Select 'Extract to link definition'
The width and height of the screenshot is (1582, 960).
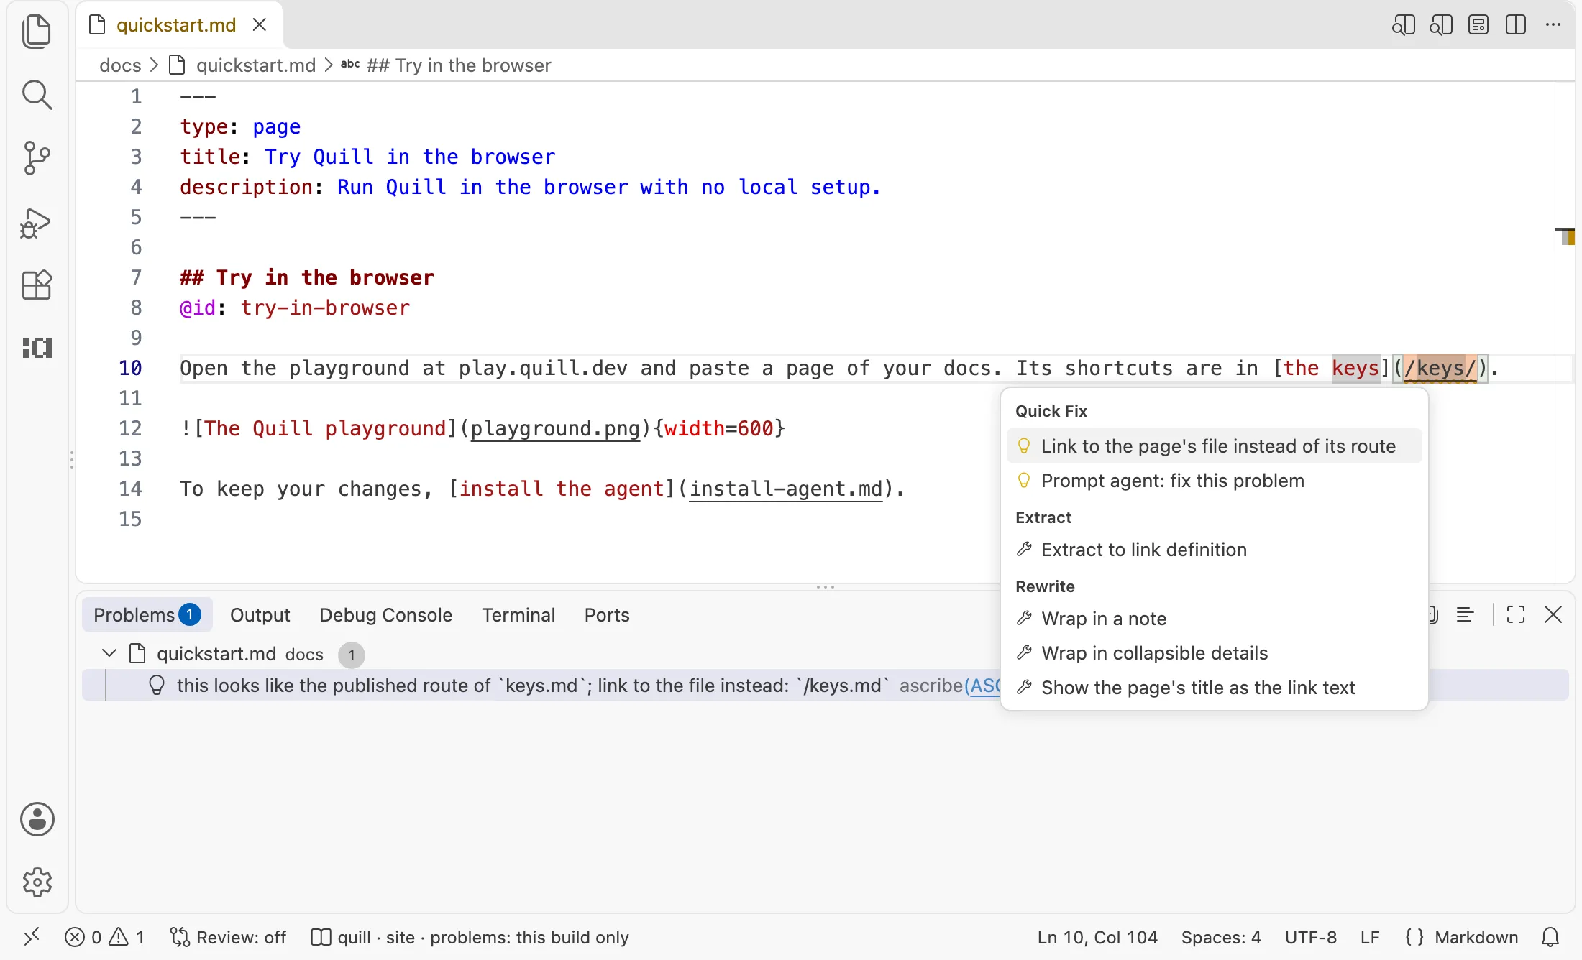point(1214,550)
